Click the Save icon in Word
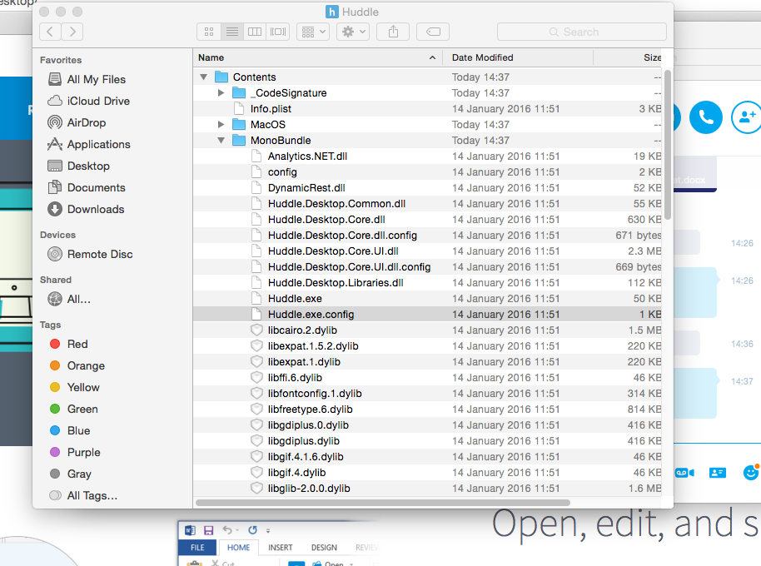Screen dimensions: 761x566 (209, 530)
